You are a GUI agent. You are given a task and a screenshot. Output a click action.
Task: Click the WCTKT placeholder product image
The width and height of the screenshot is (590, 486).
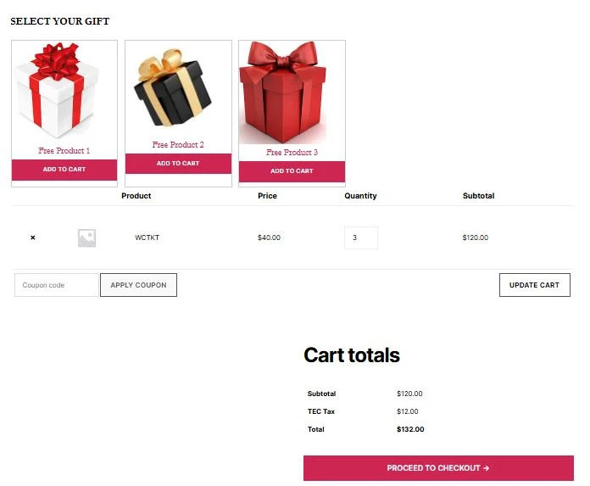point(86,238)
